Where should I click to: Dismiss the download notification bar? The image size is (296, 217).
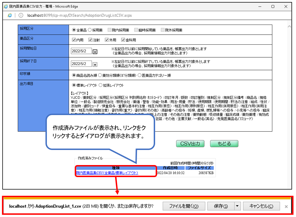pos(286,207)
